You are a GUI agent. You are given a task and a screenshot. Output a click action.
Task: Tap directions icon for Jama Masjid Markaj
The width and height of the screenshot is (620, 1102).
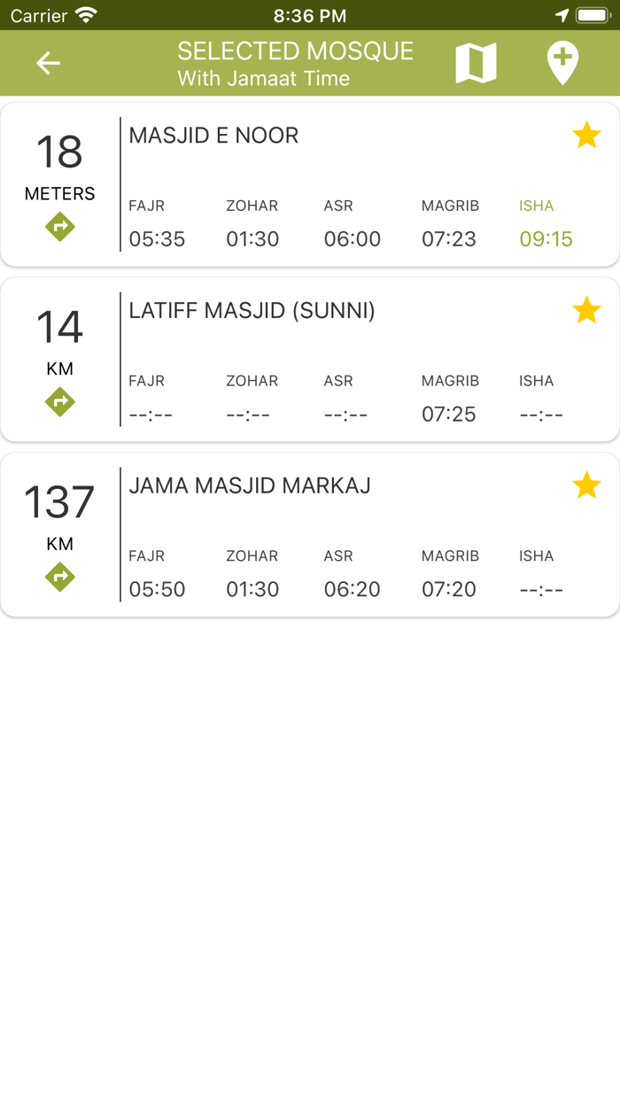point(59,577)
